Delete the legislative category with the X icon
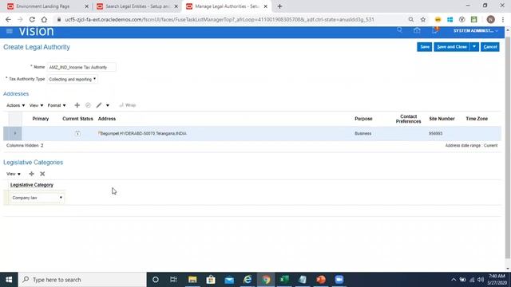This screenshot has height=287, width=511. (x=42, y=174)
